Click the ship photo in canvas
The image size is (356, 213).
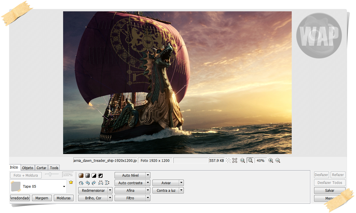pyautogui.click(x=177, y=83)
